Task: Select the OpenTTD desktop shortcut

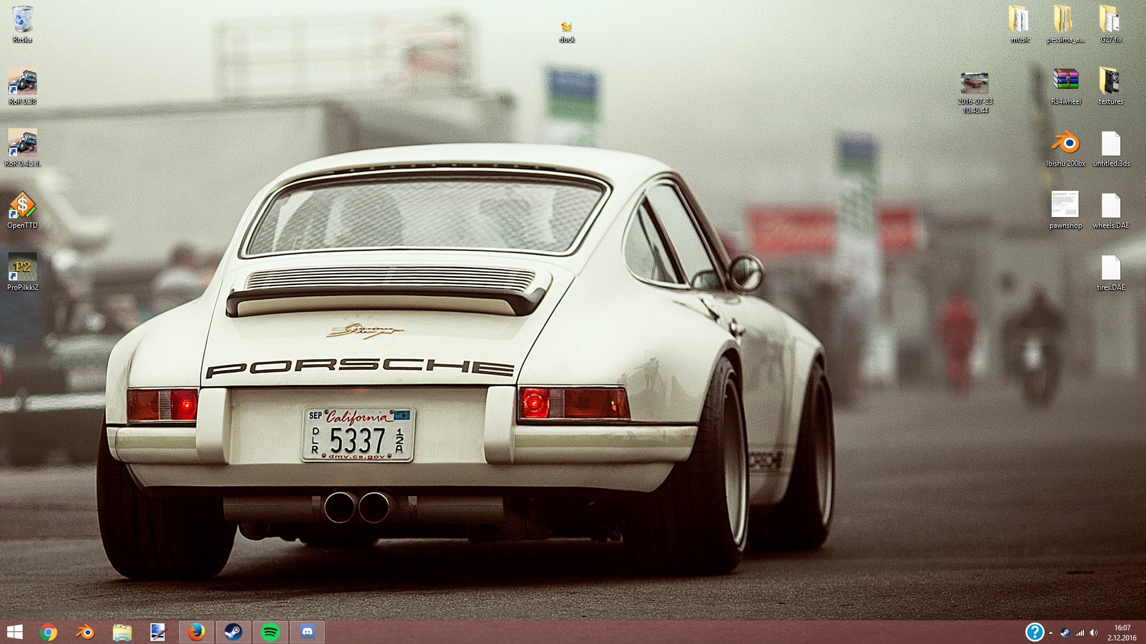Action: 22,210
